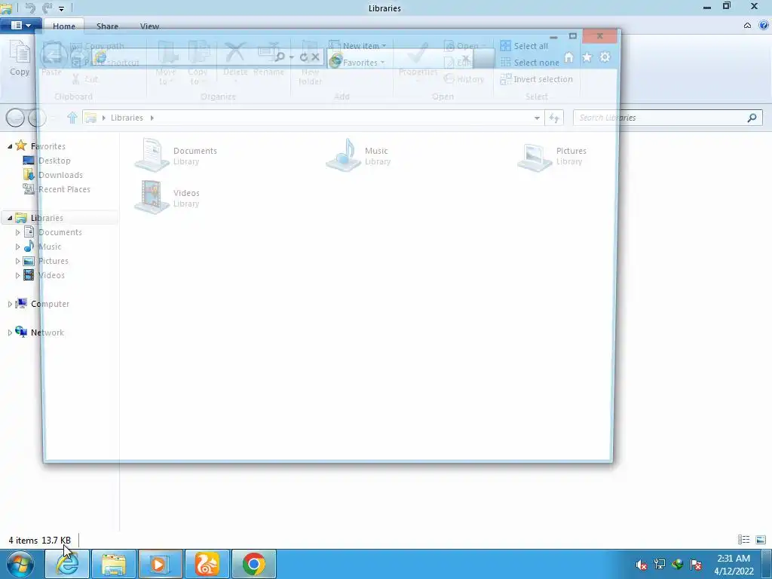The image size is (772, 579).
Task: Click the Action Center flag tray icon
Action: click(x=696, y=565)
